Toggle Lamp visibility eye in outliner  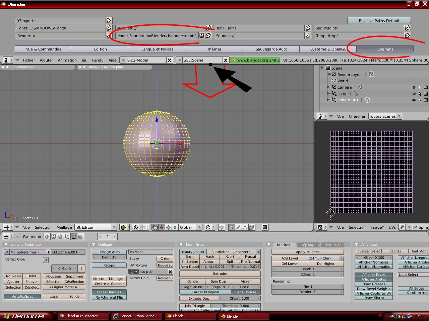point(414,94)
